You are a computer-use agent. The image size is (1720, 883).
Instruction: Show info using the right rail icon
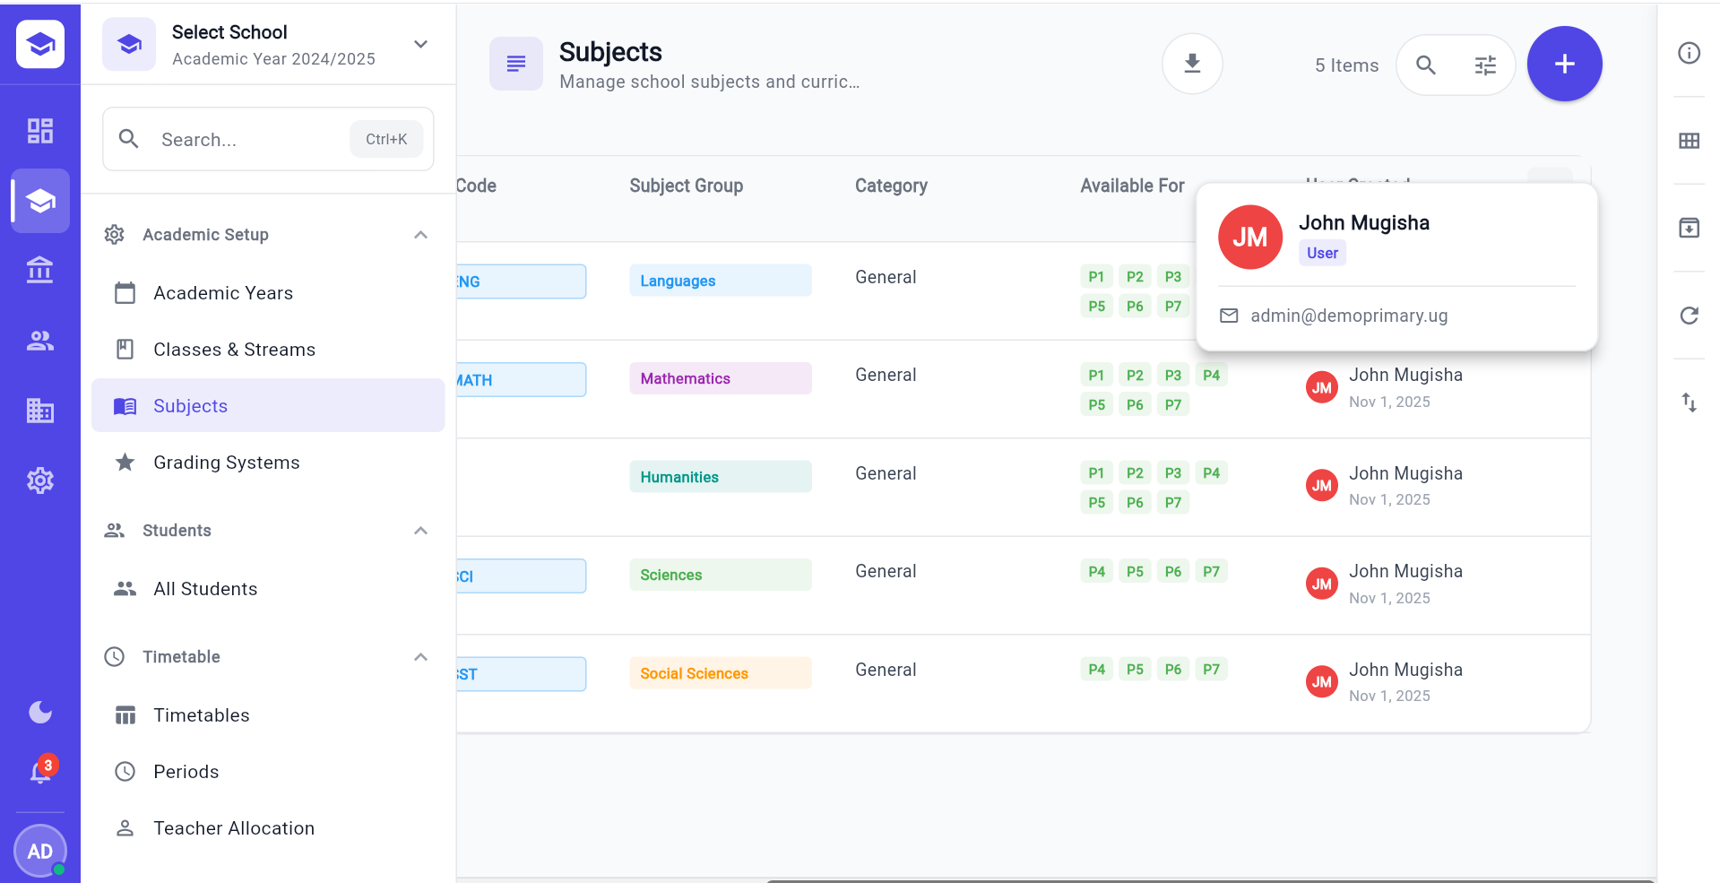1689,53
